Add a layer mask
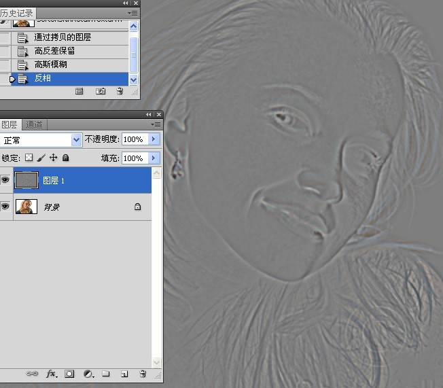This screenshot has height=388, width=443. point(69,374)
